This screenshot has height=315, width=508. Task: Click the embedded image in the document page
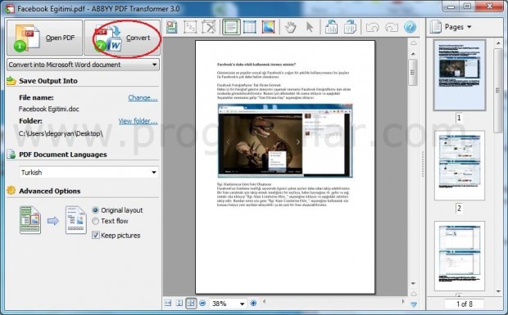285,141
